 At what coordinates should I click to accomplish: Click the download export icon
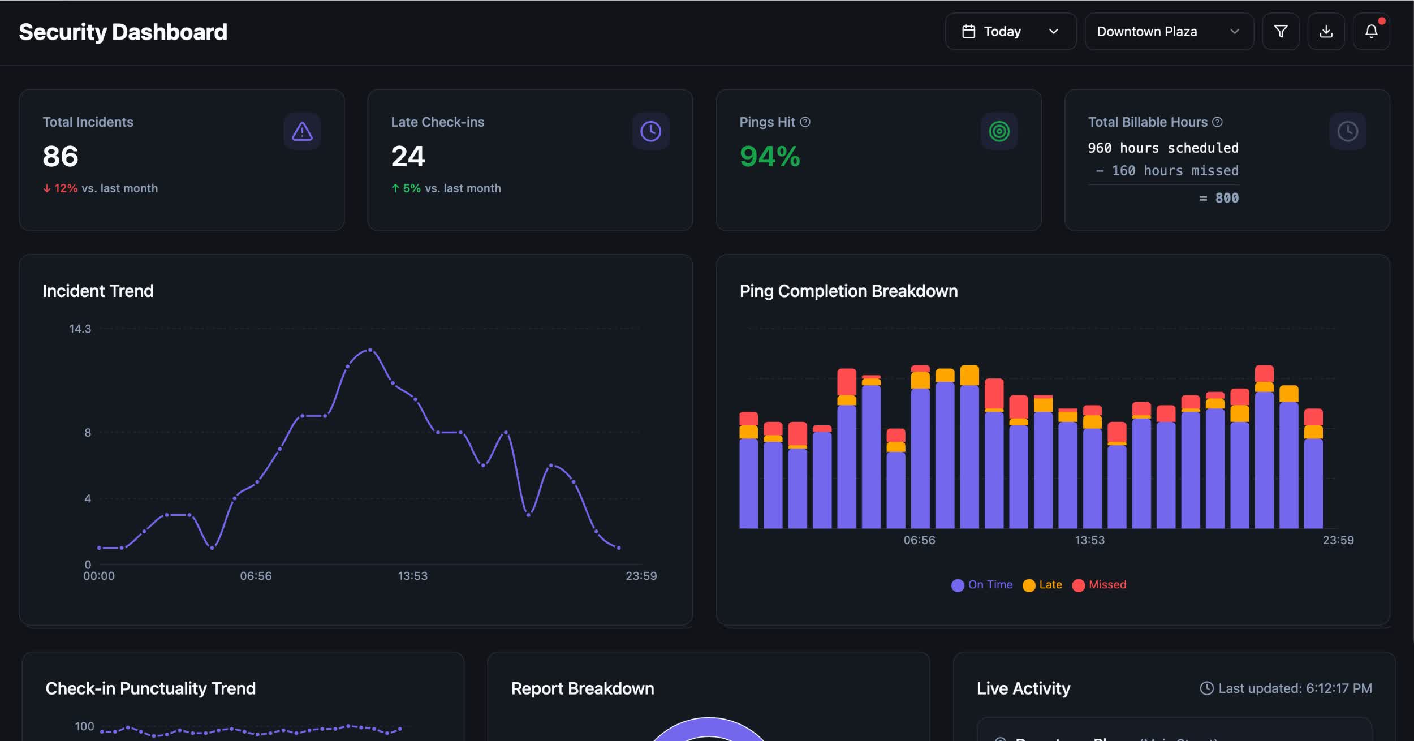[x=1326, y=32]
